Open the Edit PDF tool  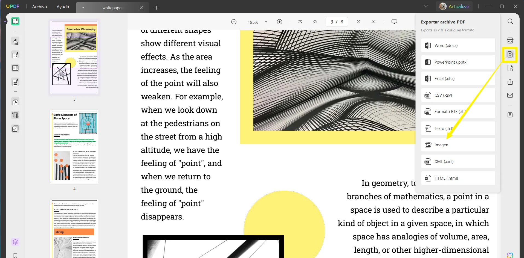pos(15,55)
